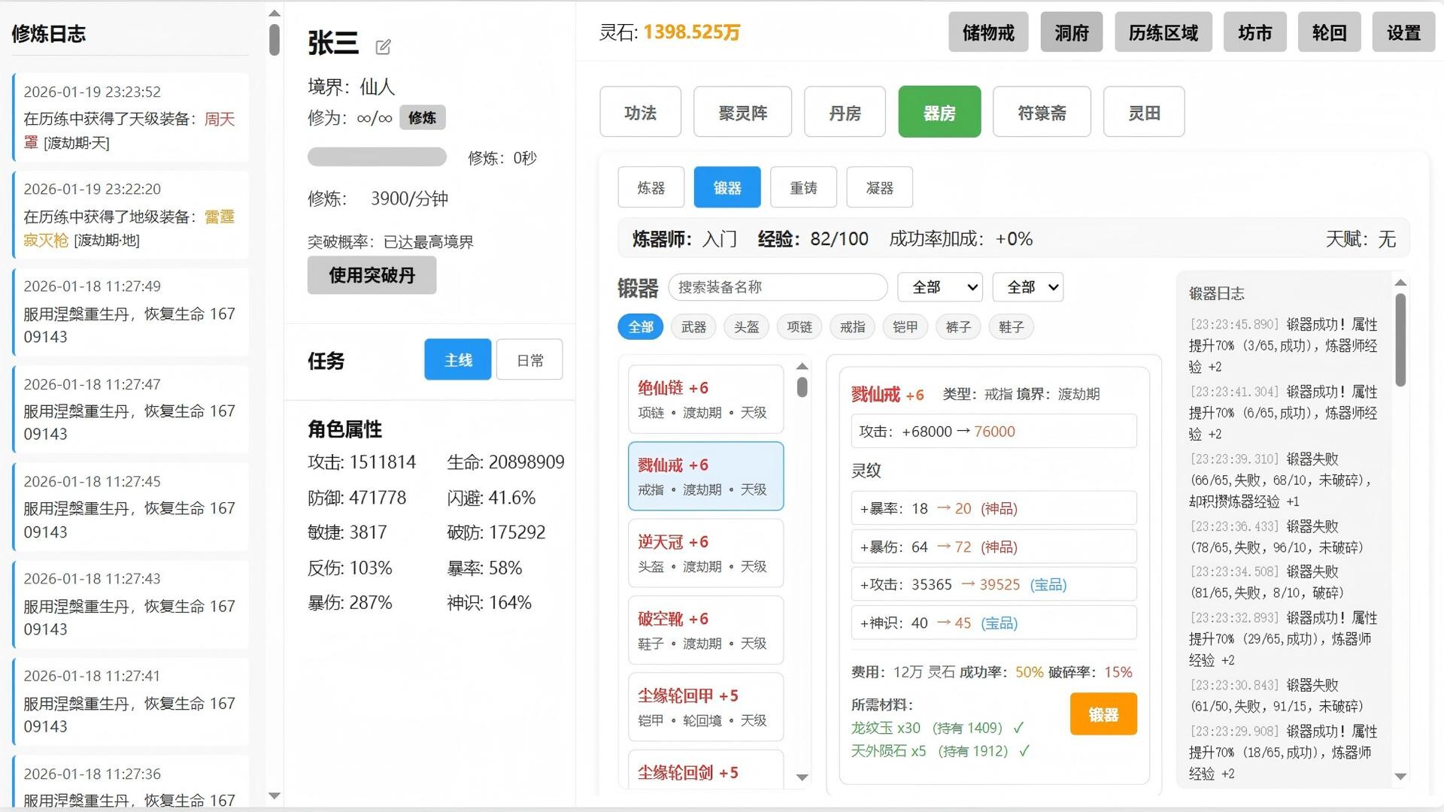Switch tasks to 日常 daily mode
This screenshot has height=812, width=1444.
pos(529,359)
